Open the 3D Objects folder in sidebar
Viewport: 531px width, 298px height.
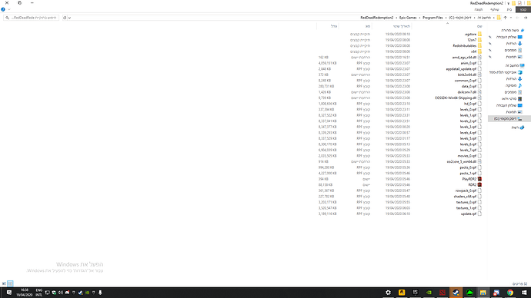tap(506, 72)
